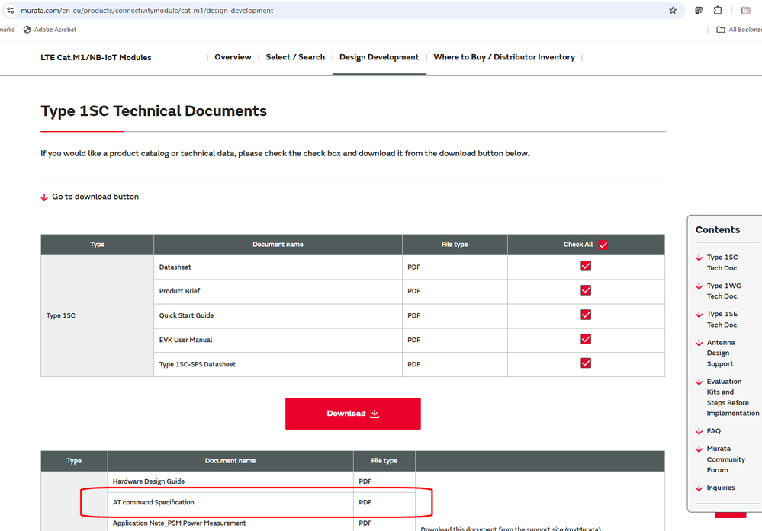Click the toolbar icon left of the extensions puzzle

[x=699, y=10]
